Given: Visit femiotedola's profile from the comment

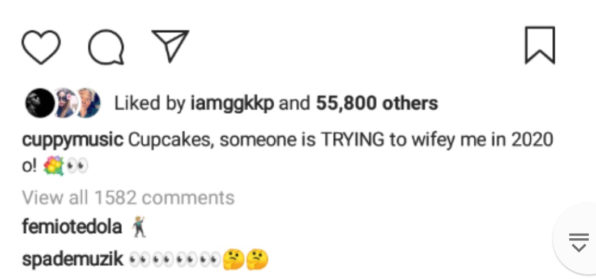Looking at the screenshot, I should (x=72, y=227).
